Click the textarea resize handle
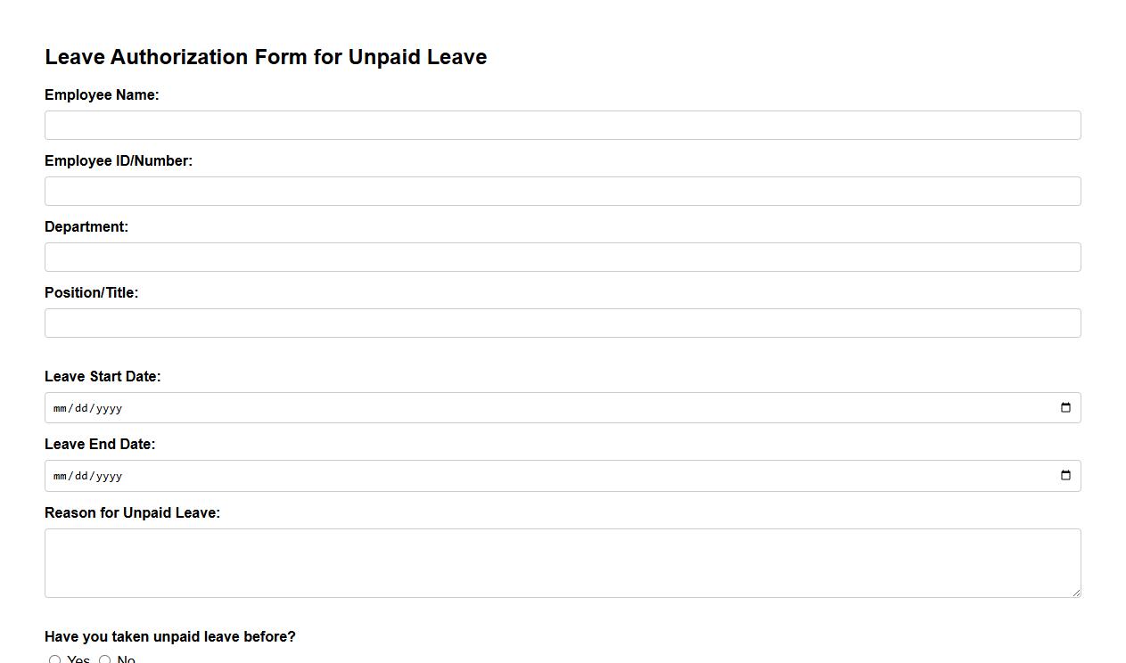Screen dimensions: 1126x663 [x=1077, y=593]
